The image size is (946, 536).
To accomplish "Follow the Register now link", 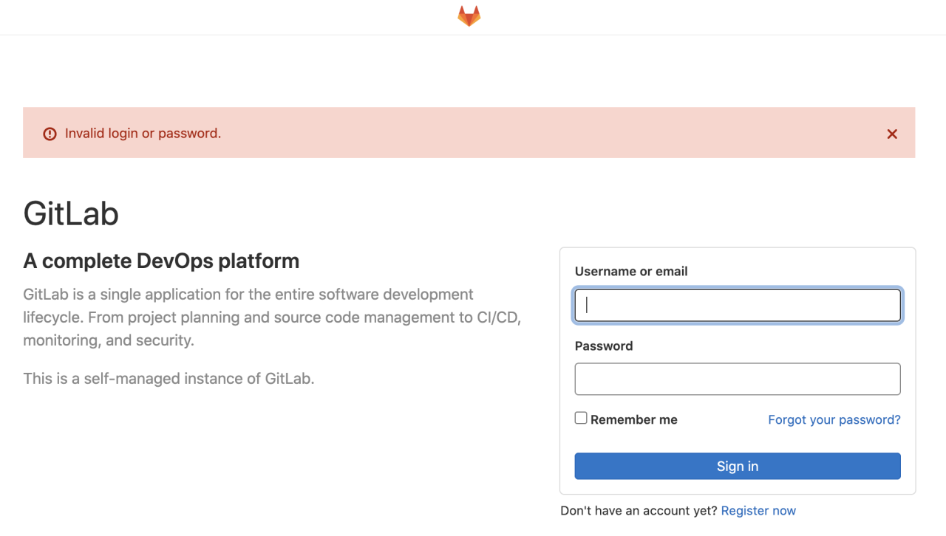I will 758,511.
